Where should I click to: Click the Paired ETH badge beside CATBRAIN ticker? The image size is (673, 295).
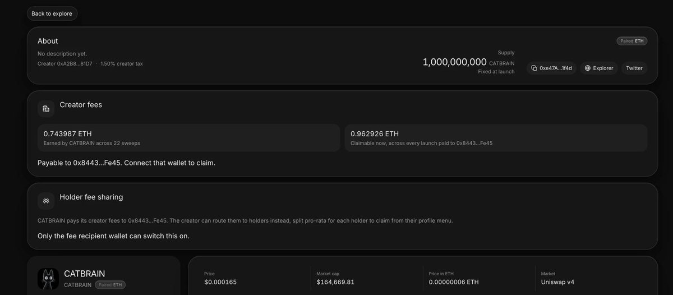coord(110,285)
